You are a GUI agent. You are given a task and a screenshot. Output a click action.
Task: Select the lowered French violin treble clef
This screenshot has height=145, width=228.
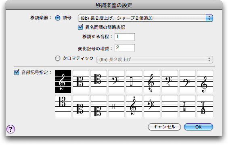[x=205, y=81]
